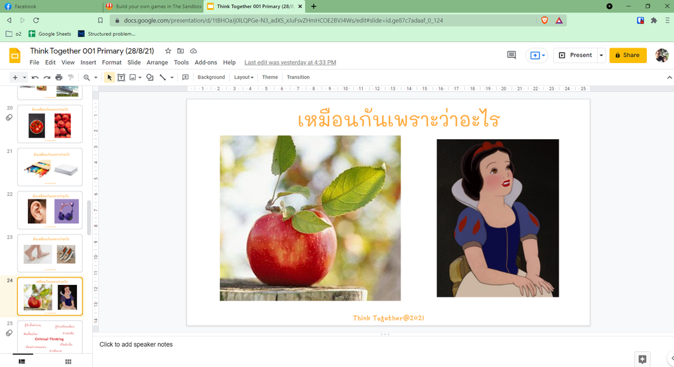The image size is (674, 367).
Task: Open the new slide layout dropdown arrow
Action: (25, 78)
